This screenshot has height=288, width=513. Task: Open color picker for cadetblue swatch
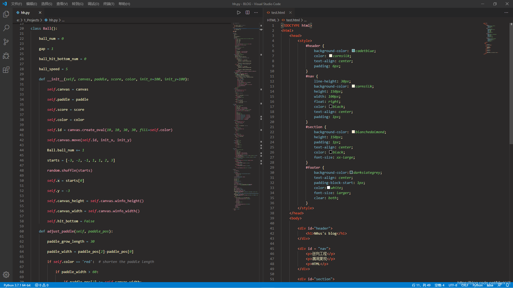(353, 51)
